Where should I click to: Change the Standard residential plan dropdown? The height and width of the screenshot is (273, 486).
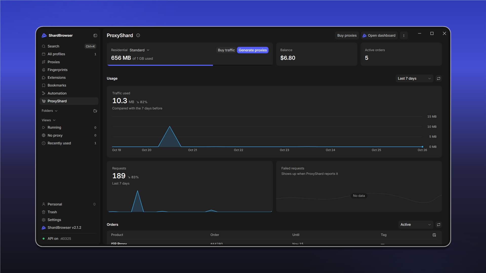pos(139,50)
